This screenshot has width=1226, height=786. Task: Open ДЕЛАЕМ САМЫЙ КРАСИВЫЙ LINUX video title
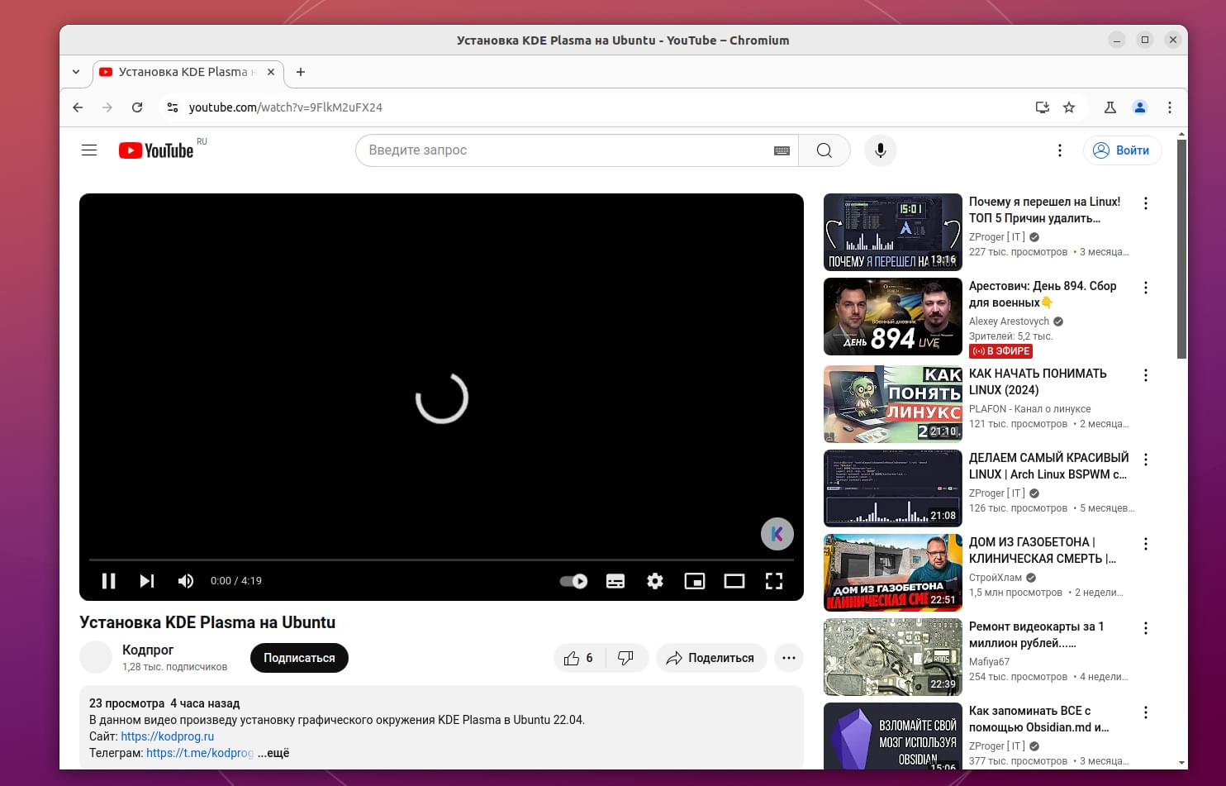click(x=1049, y=466)
